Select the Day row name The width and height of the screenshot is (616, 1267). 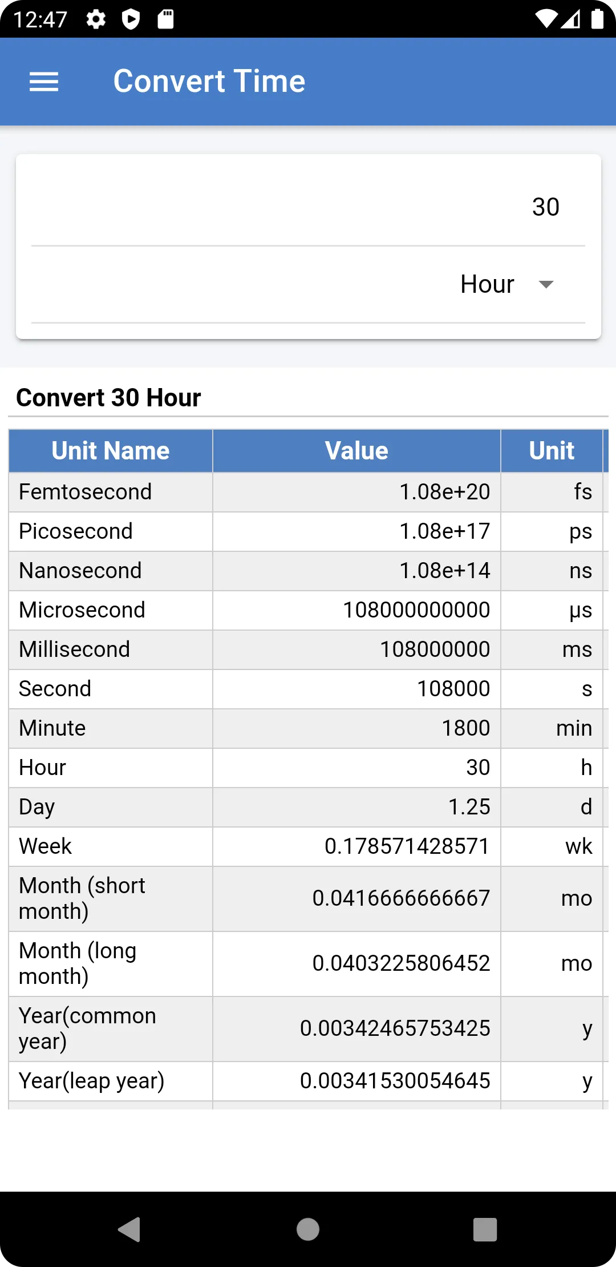(37, 807)
